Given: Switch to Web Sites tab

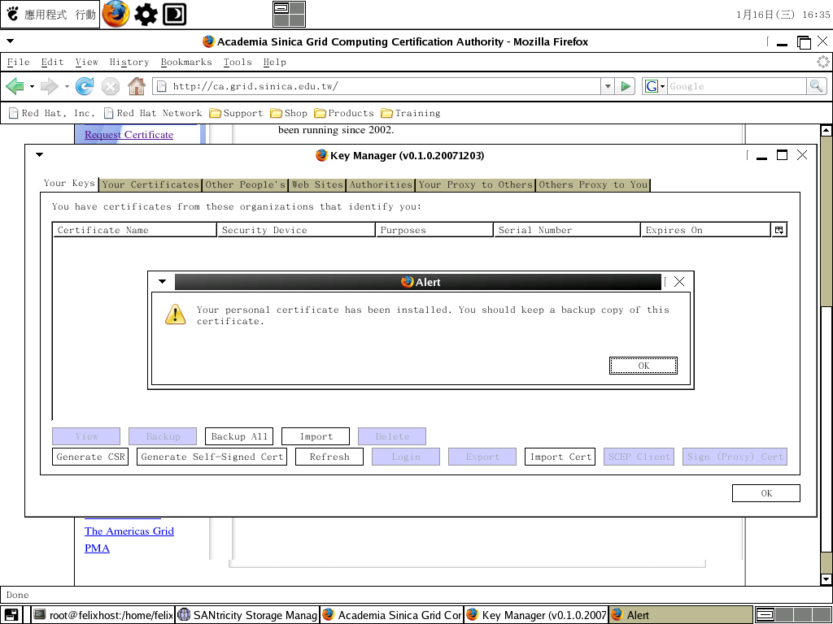Looking at the screenshot, I should click(x=317, y=184).
